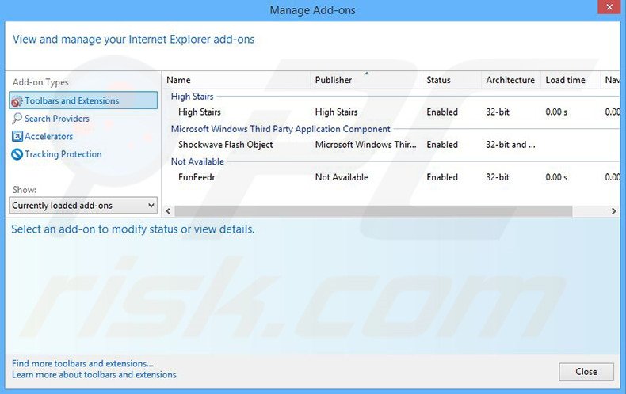Screen dimensions: 626x394
Task: Click the Enabled status of Shockwave Flash Object
Action: tap(442, 145)
